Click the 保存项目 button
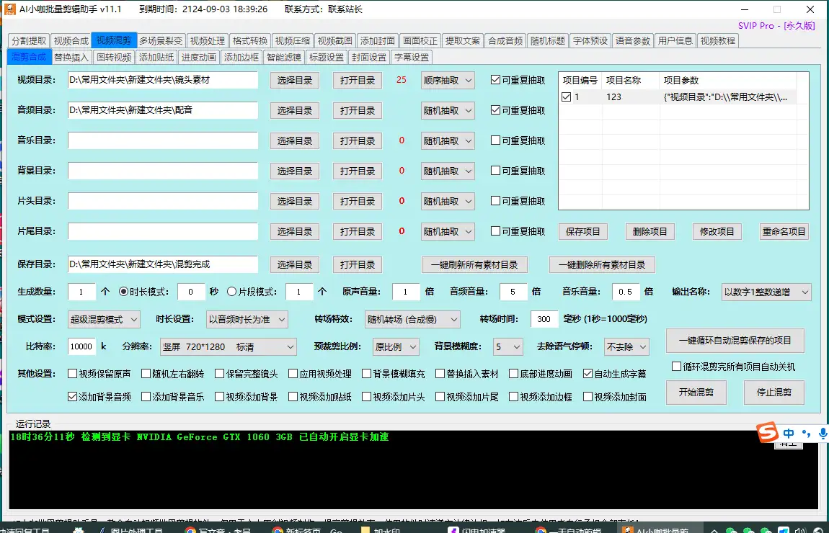Screen dimensions: 829x533 pyautogui.click(x=583, y=231)
